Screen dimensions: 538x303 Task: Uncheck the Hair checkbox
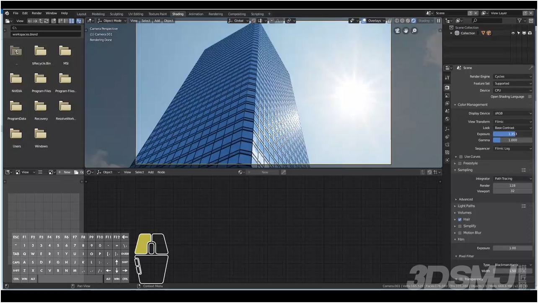[x=460, y=219]
